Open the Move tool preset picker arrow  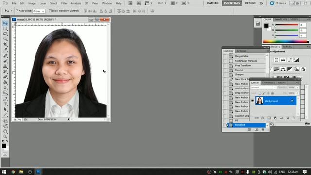[11, 11]
